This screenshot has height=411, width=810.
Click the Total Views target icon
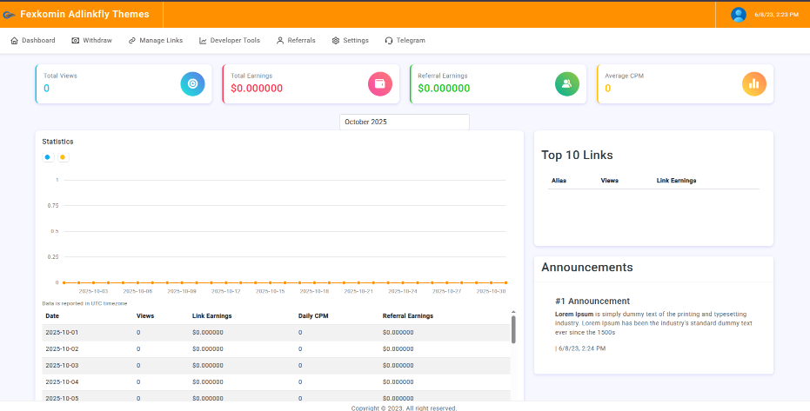pos(192,83)
